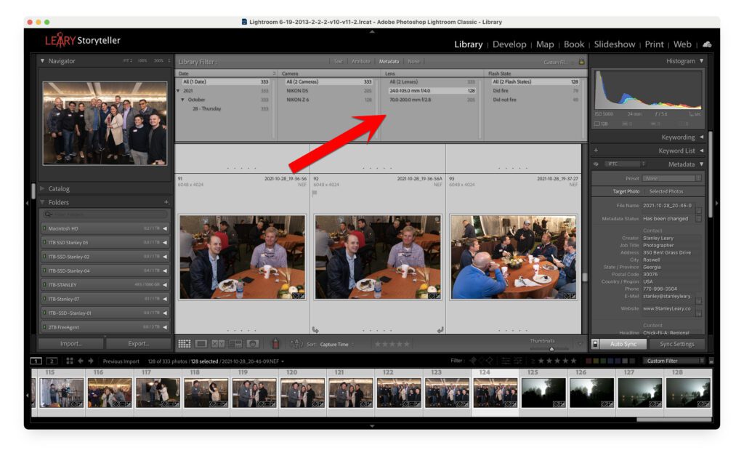Click the Export button
Viewport: 744px width, 461px height.
(139, 344)
